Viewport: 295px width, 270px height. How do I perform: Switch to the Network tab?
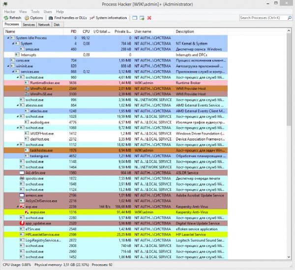click(x=44, y=25)
